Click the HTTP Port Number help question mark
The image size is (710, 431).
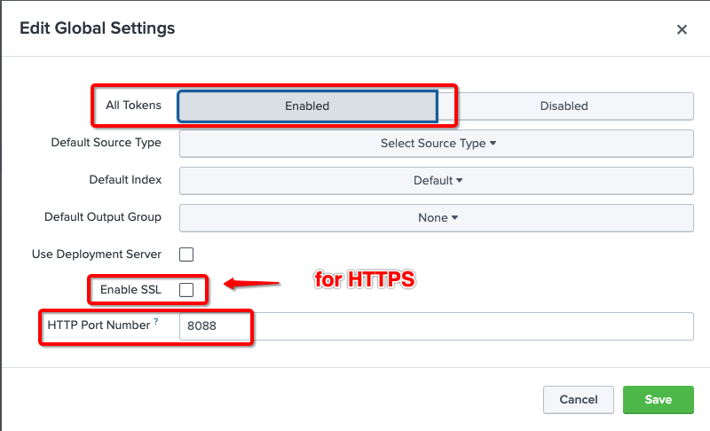click(156, 322)
